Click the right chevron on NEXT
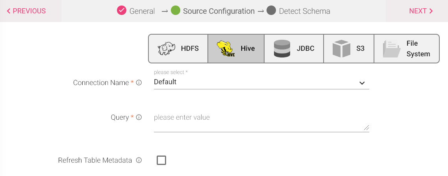Viewport: 448px width, 176px height. [431, 11]
